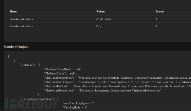
Task: Select the domain.smb.share row with C:\Windows
Action: pos(21,19)
